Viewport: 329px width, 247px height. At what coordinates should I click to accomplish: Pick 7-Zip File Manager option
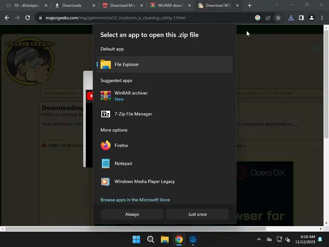164,114
